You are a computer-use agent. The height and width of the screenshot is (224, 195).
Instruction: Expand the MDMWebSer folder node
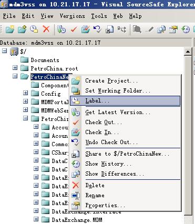tap(26, 110)
